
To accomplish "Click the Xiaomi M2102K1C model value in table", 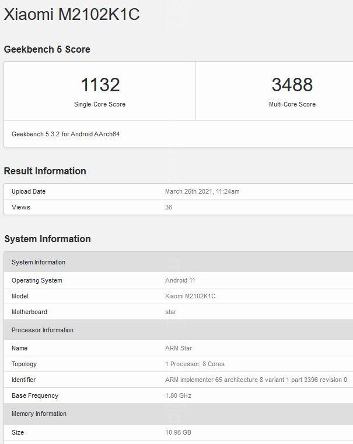I will [x=190, y=296].
